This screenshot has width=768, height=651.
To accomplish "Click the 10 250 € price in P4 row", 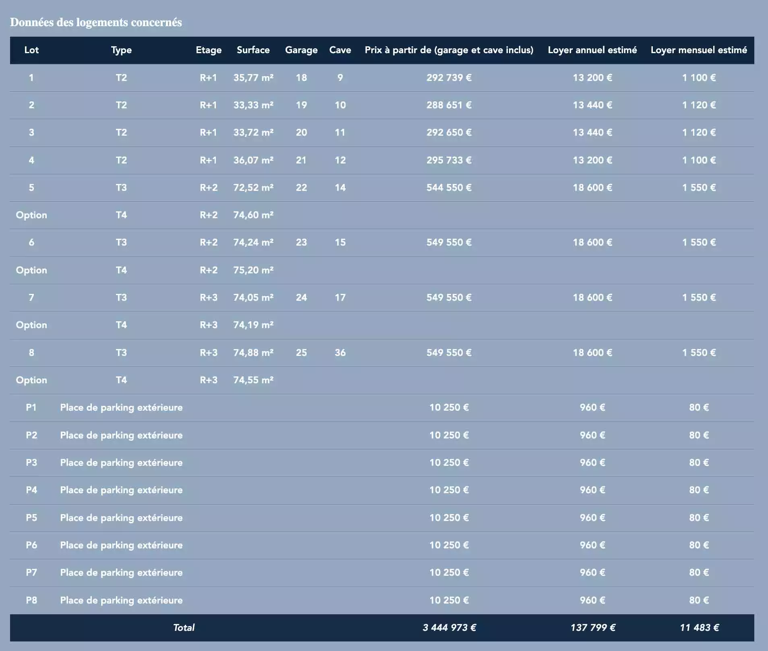I will coord(449,490).
